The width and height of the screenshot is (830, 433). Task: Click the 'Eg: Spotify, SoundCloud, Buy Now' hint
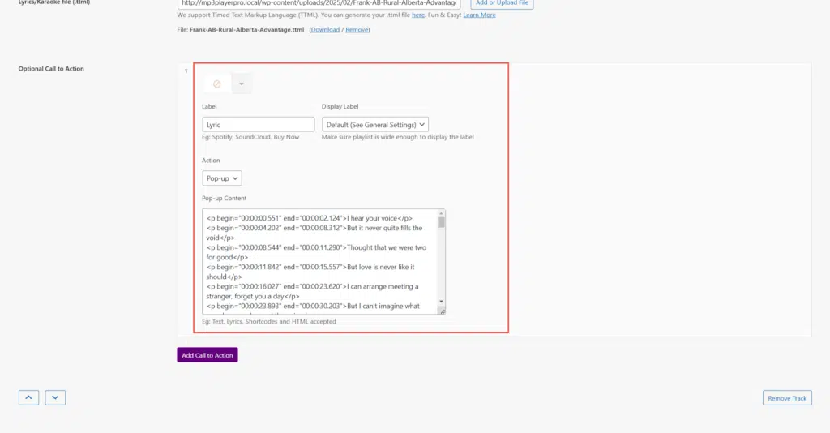(250, 137)
